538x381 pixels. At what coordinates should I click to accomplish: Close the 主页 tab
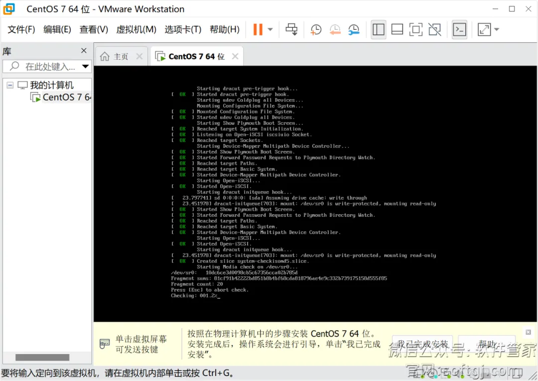139,56
